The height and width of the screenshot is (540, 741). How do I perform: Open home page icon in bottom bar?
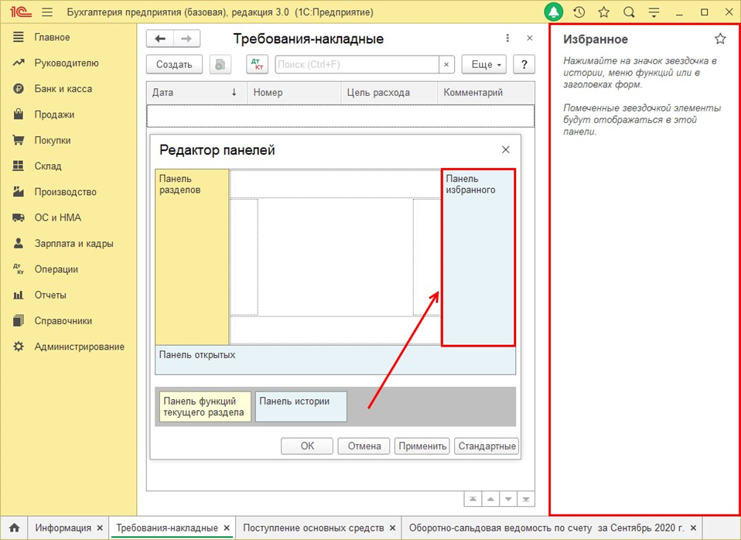point(14,528)
